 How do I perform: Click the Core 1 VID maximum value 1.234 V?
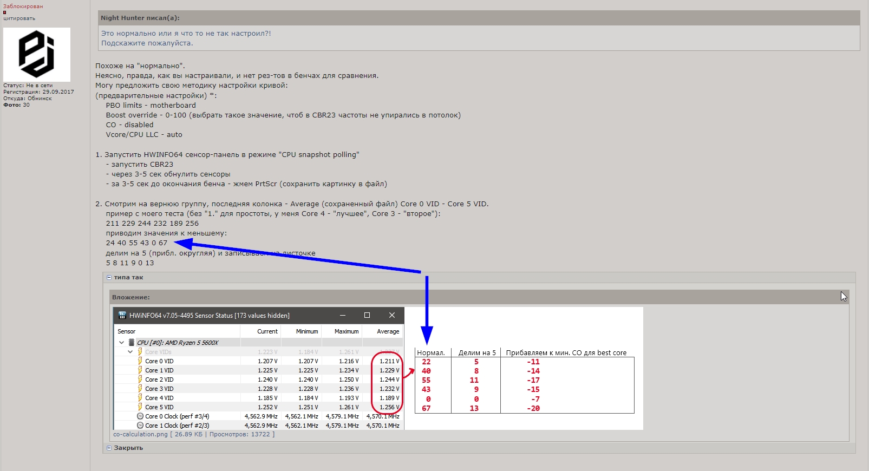[x=349, y=370]
